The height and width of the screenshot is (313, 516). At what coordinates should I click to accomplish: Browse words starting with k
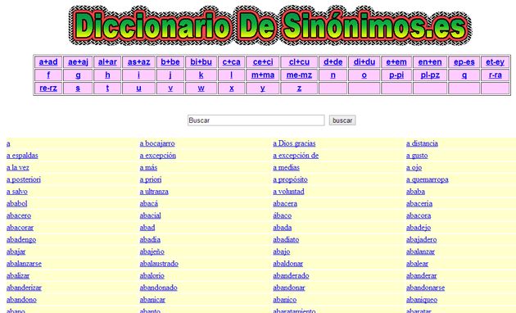coord(201,75)
